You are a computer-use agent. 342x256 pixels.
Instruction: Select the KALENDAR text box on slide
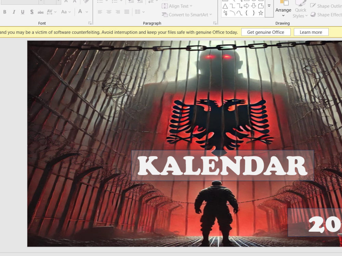223,166
